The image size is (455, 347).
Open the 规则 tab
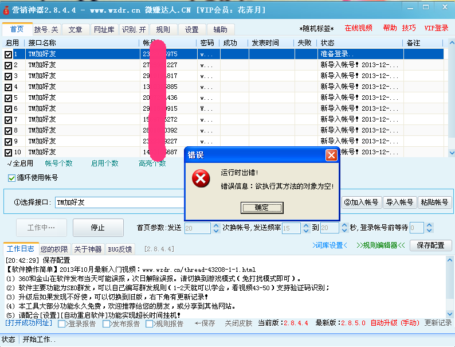(x=163, y=30)
